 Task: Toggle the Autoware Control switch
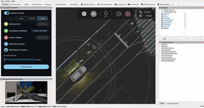click(7, 13)
